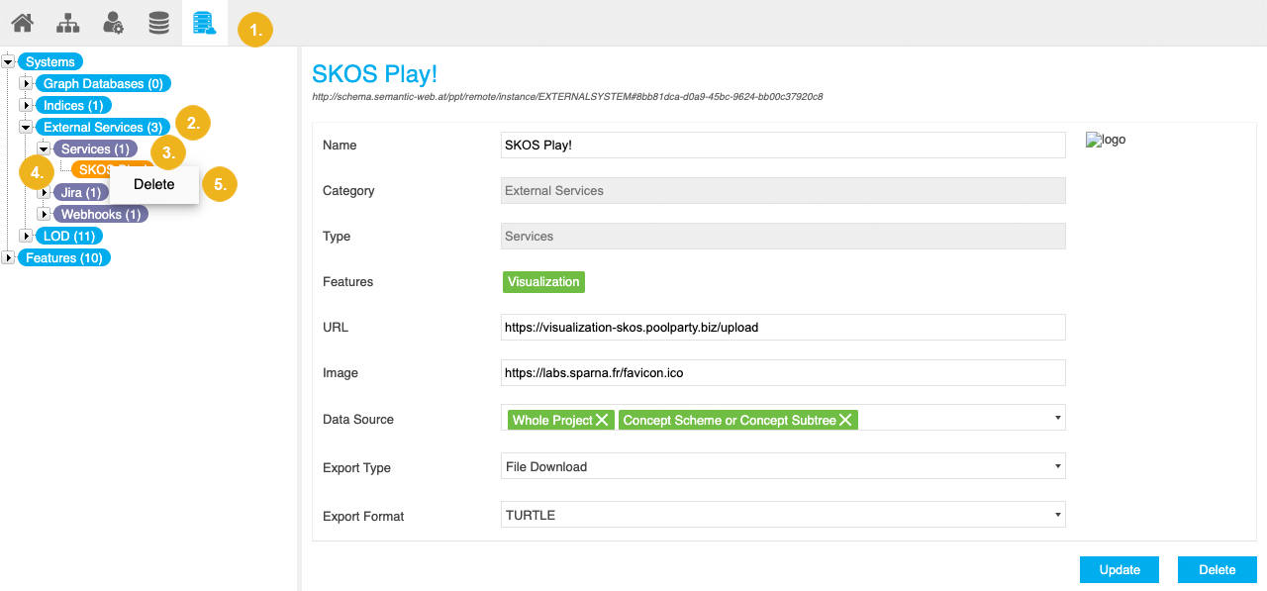Click the Features label
Image resolution: width=1267 pixels, height=591 pixels.
coord(347,281)
